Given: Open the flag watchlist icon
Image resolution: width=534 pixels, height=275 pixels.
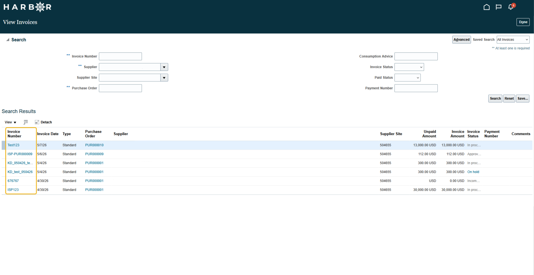Looking at the screenshot, I should (x=499, y=7).
